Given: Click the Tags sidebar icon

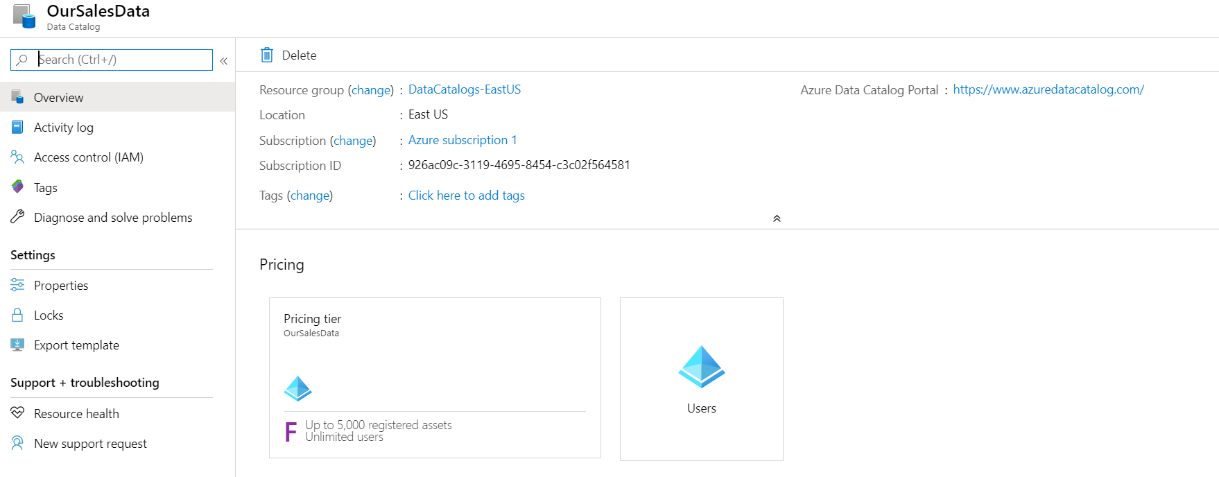Looking at the screenshot, I should (17, 187).
